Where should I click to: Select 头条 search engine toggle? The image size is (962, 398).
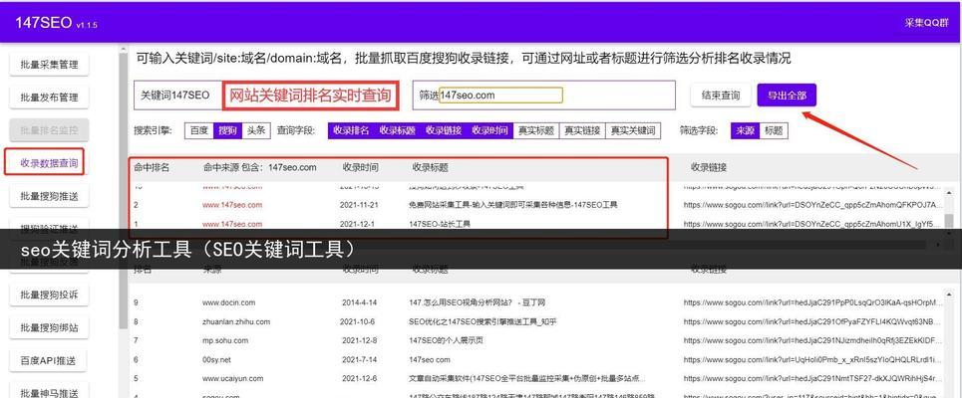pos(256,130)
